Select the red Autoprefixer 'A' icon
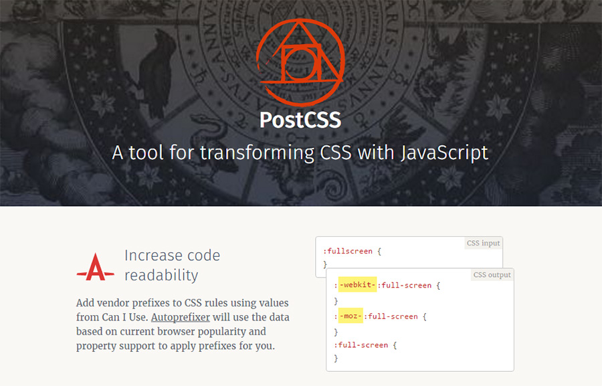Image resolution: width=602 pixels, height=386 pixels. [x=94, y=267]
